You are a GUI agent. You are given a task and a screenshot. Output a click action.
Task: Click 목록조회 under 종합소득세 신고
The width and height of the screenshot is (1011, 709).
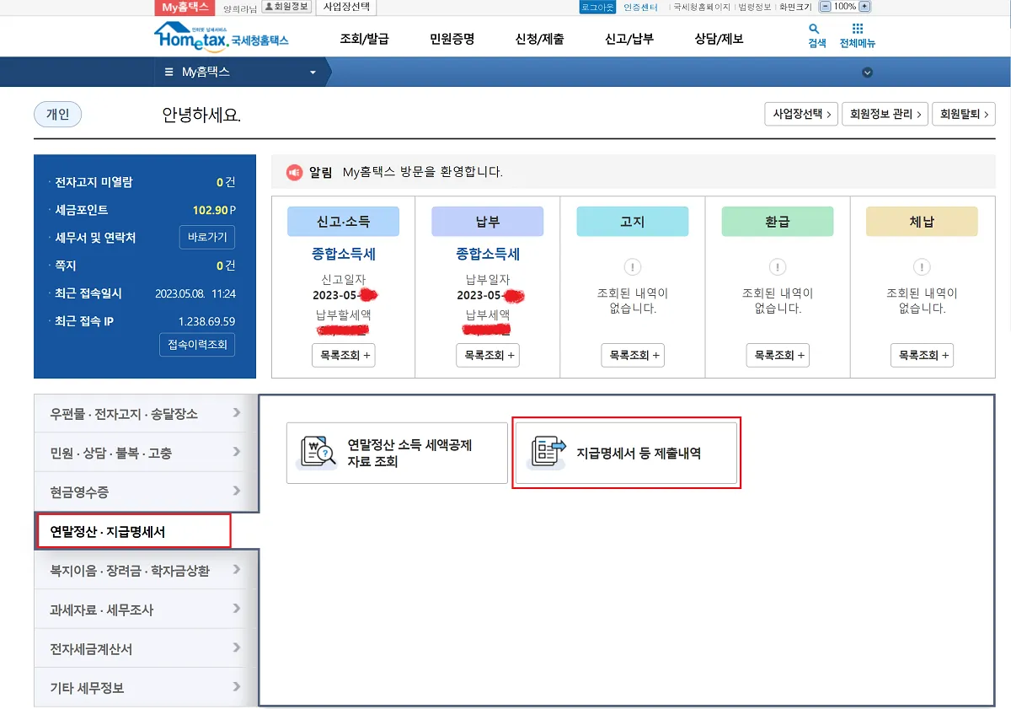tap(342, 355)
